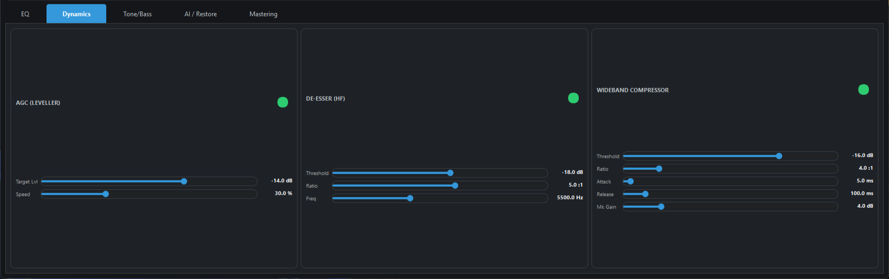Click the Compressor Threshold slider handle
The image size is (889, 279).
779,156
